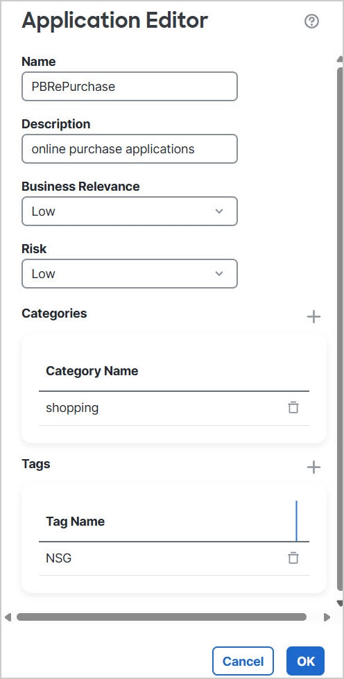Confirm with the OK button
The image size is (344, 679).
(305, 661)
